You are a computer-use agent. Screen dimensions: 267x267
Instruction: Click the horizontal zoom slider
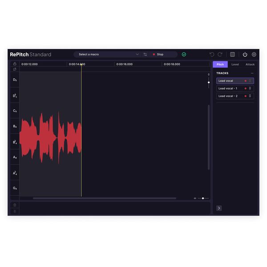(202, 198)
